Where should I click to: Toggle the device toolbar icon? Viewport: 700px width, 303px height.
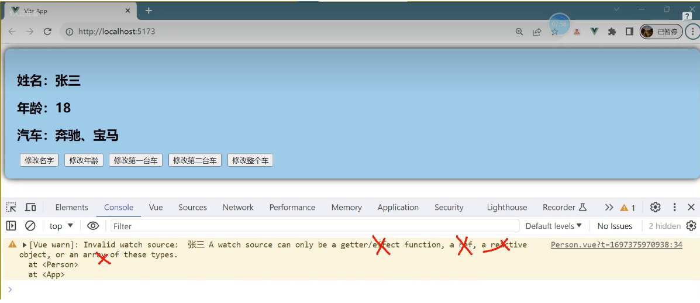[x=30, y=207]
